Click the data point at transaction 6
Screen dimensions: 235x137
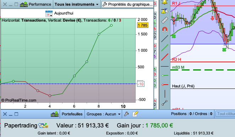pos(74,76)
